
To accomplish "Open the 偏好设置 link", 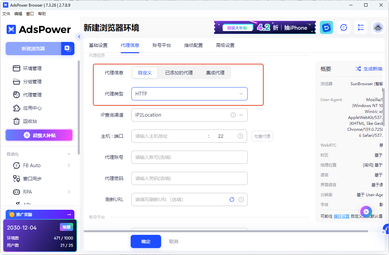I will click(x=341, y=216).
